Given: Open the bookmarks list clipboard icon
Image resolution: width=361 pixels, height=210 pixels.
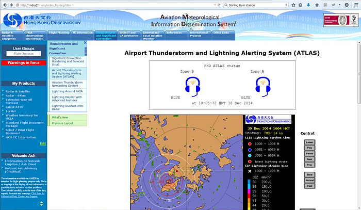Looking at the screenshot, I should (301, 5).
